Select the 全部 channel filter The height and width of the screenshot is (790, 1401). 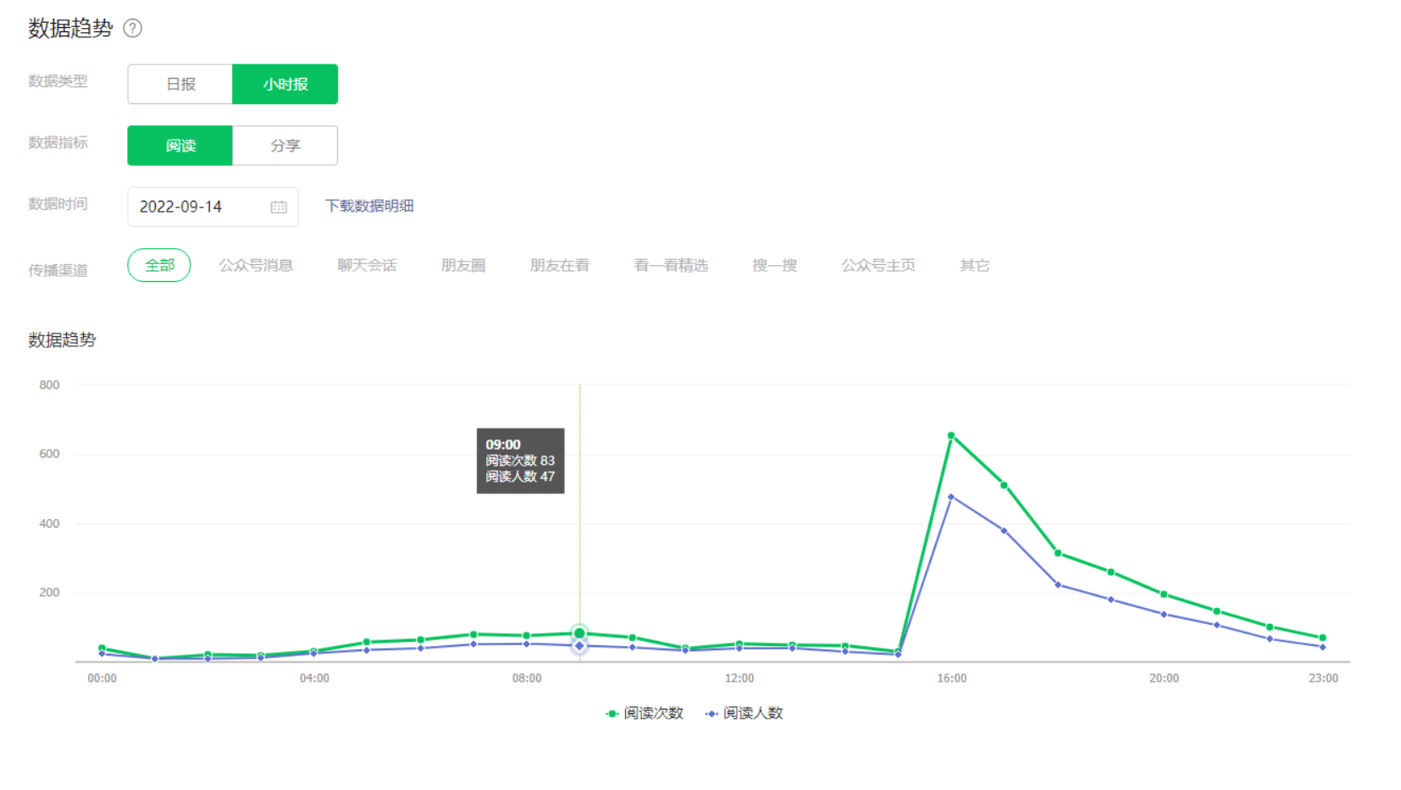pyautogui.click(x=159, y=265)
